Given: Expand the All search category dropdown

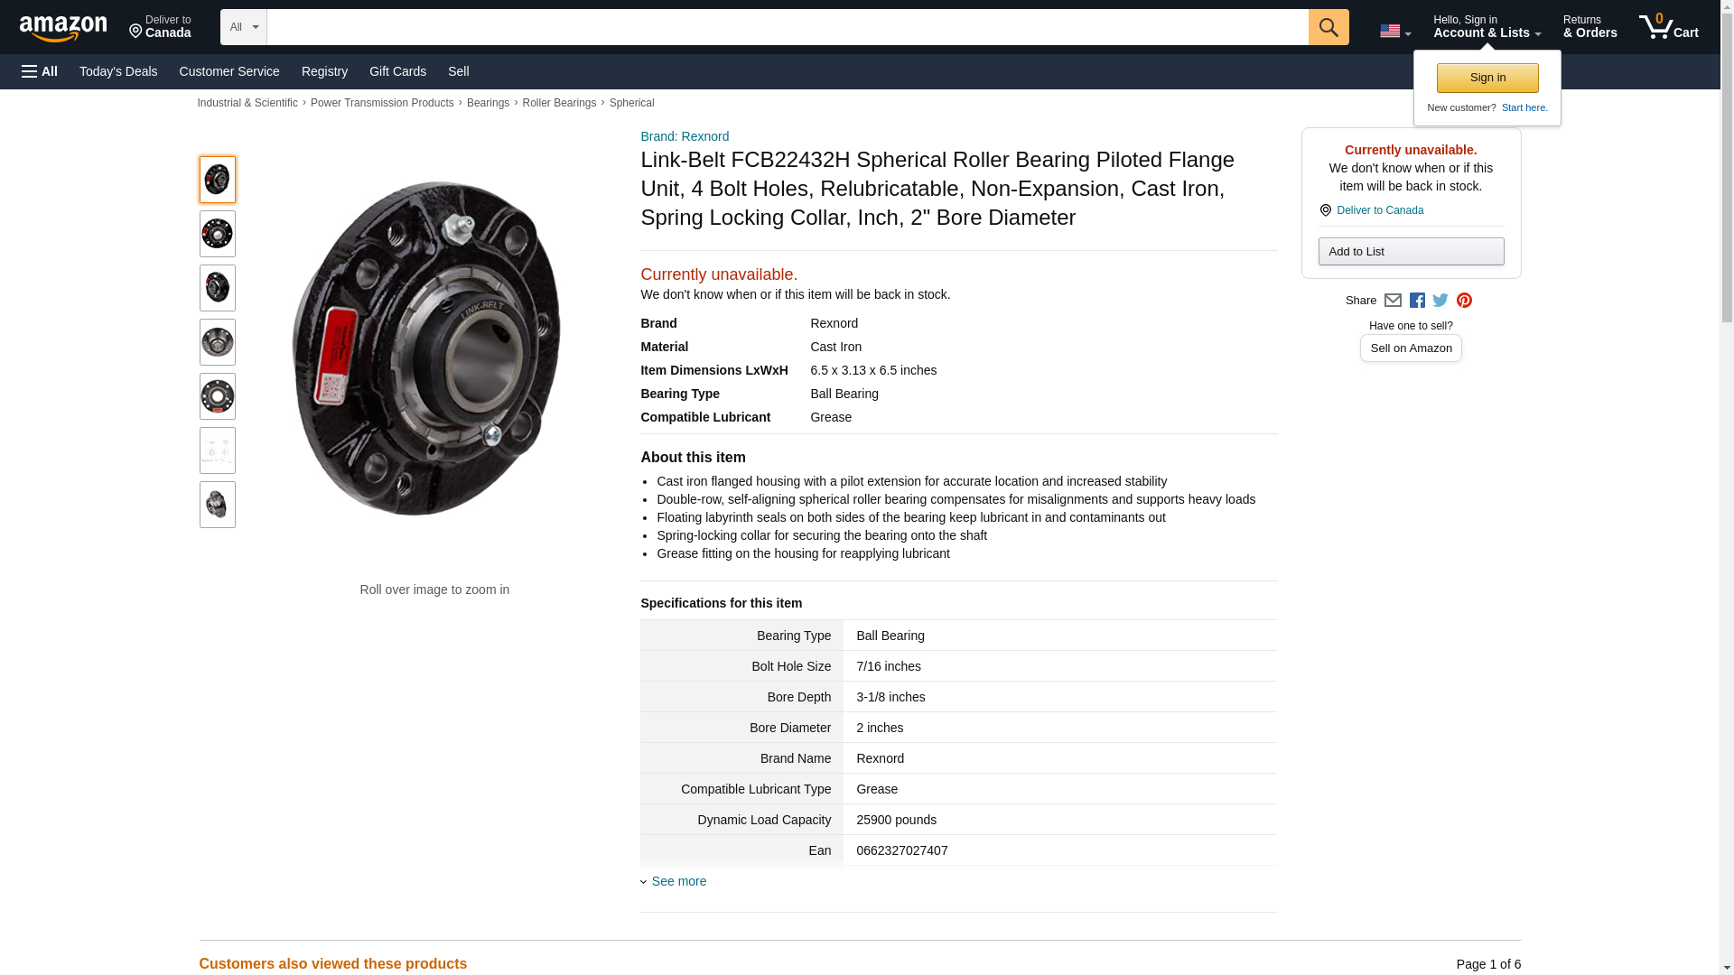Looking at the screenshot, I should (243, 27).
